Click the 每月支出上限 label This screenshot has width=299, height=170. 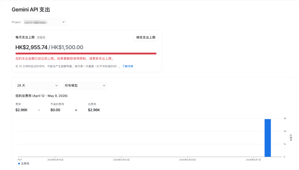click(x=25, y=37)
